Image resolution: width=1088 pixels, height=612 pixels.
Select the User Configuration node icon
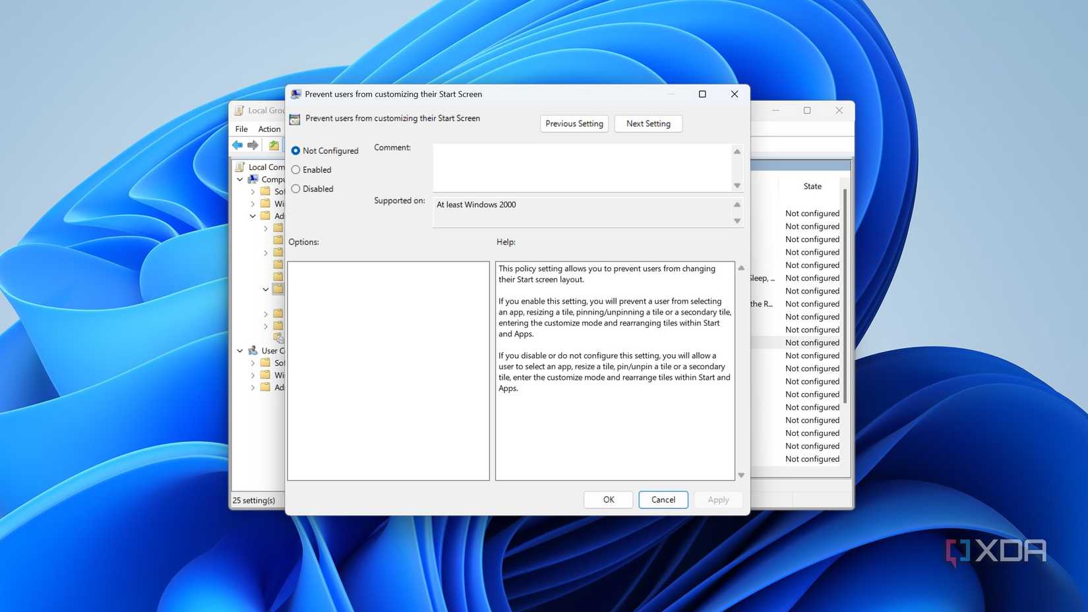pyautogui.click(x=253, y=351)
